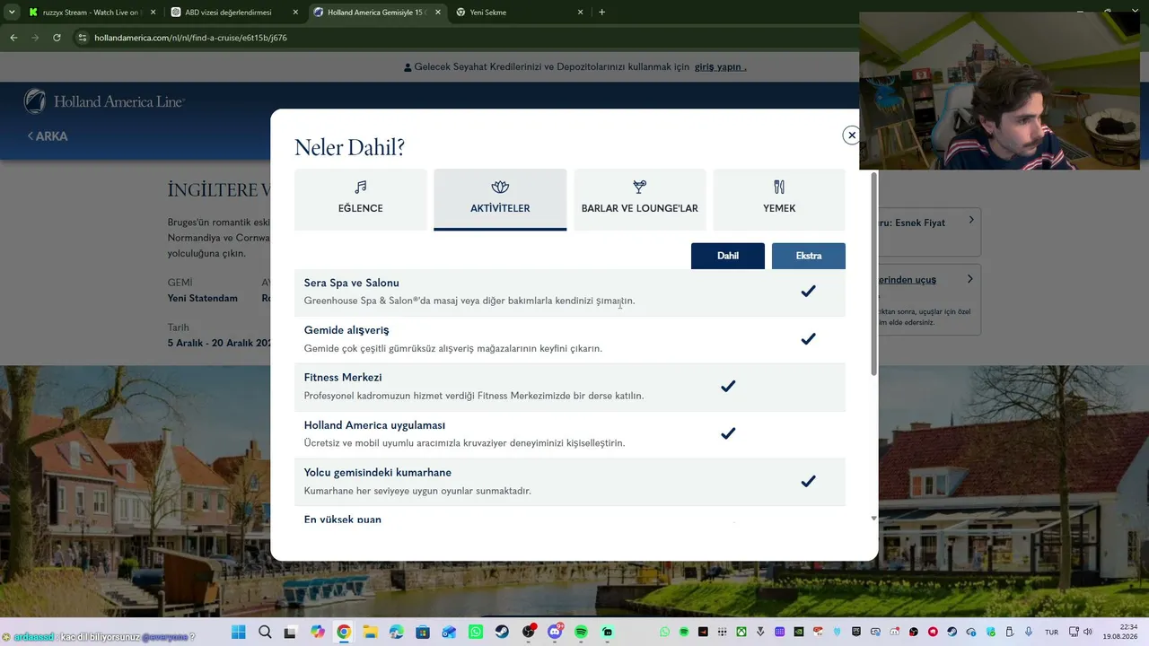Open Microsoft Edge from taskbar
The image size is (1149, 646).
tap(396, 633)
